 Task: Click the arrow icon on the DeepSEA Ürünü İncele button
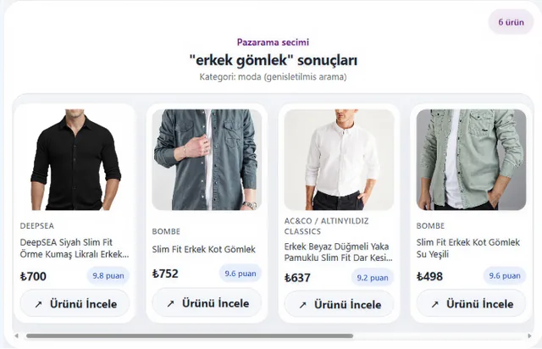(x=38, y=304)
